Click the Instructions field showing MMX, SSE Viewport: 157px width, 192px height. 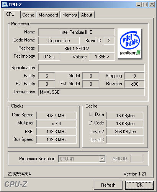(92, 92)
